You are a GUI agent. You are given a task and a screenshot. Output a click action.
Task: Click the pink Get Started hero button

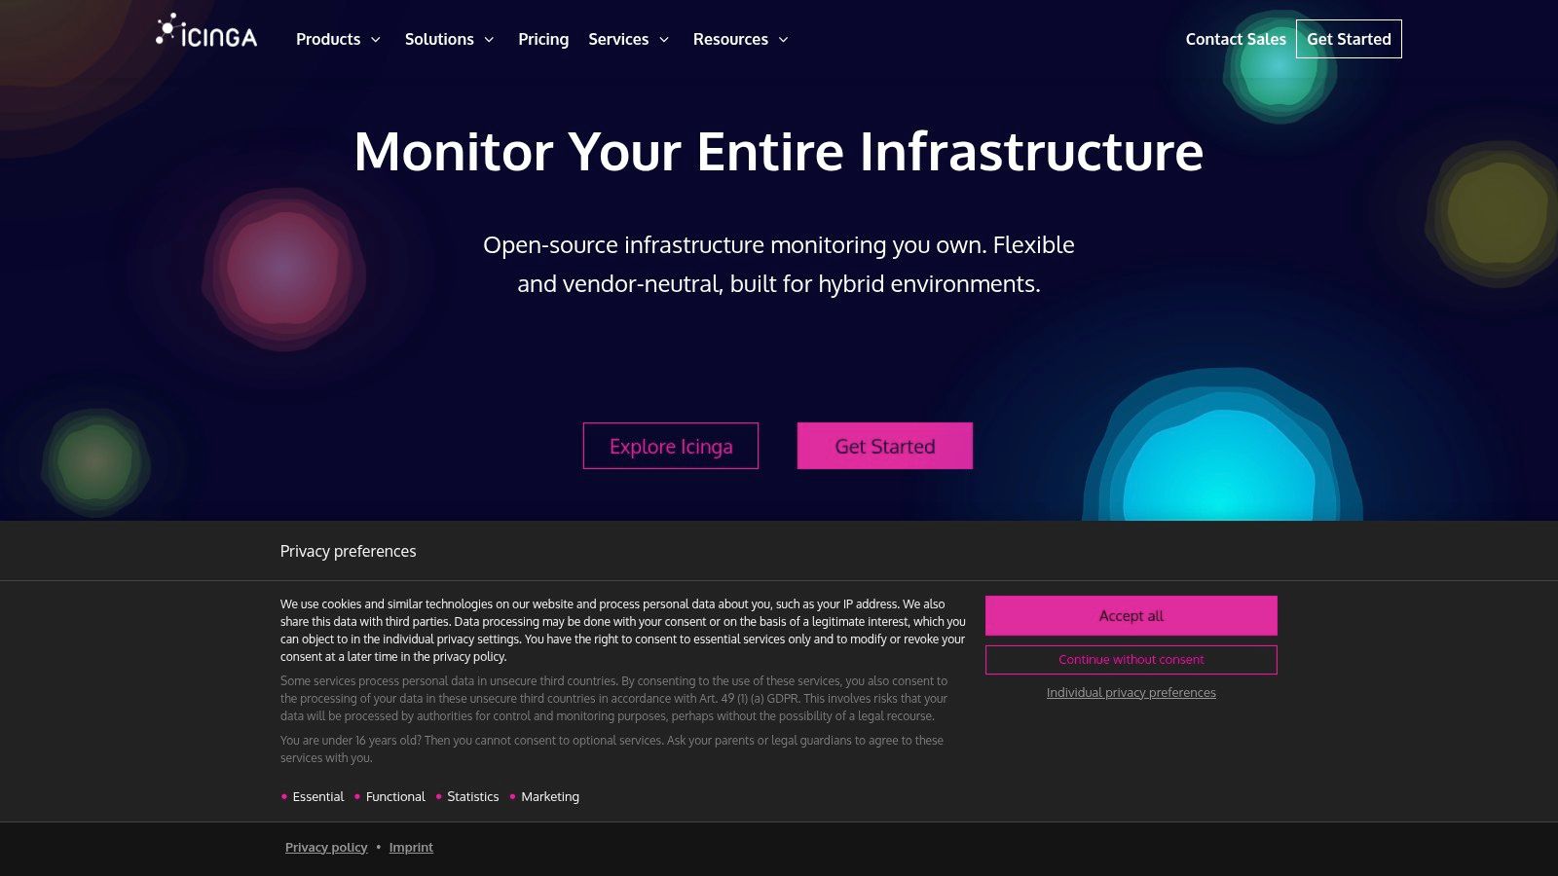point(885,446)
